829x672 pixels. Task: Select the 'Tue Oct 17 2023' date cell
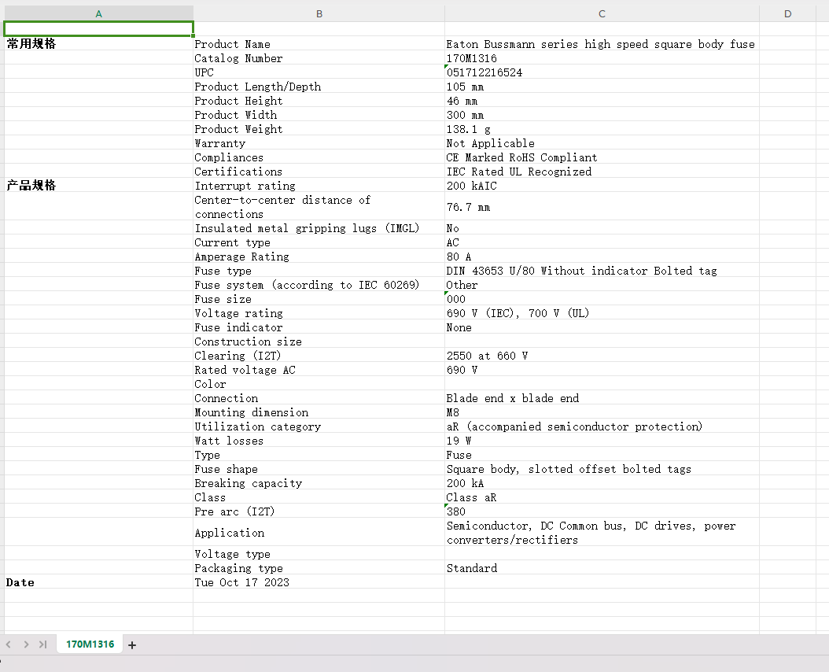pyautogui.click(x=319, y=582)
